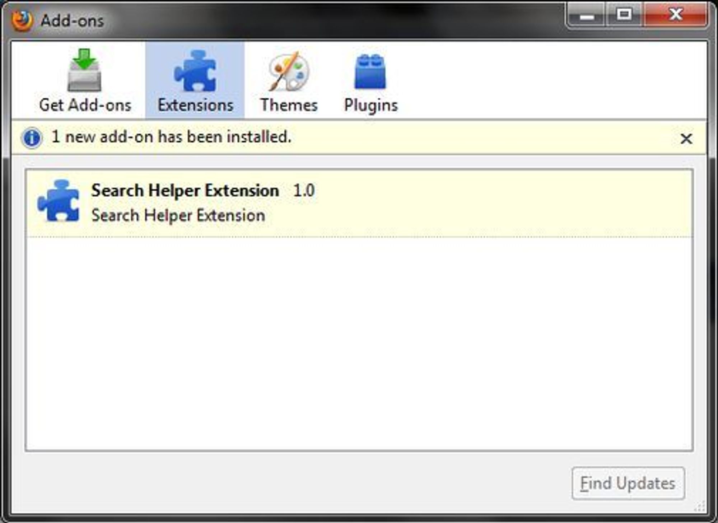Click the Search Helper Extension description line
The image size is (718, 523).
pos(178,215)
